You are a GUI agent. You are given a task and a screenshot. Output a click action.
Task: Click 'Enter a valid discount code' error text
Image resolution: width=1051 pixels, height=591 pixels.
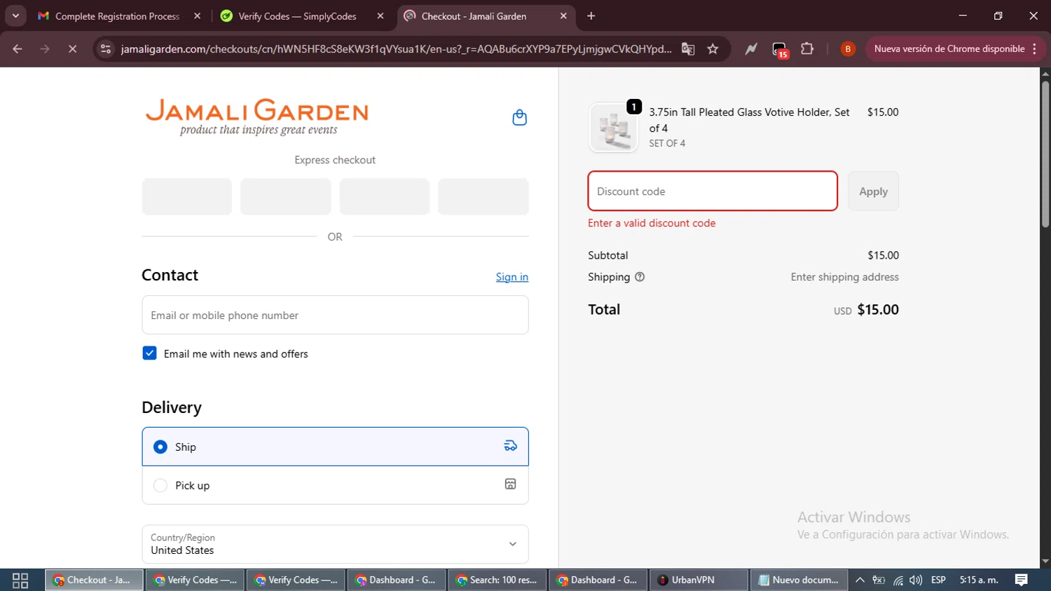[x=652, y=223]
